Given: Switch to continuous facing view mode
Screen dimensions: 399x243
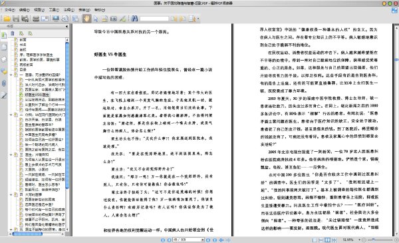Looking at the screenshot, I should click(x=334, y=240).
